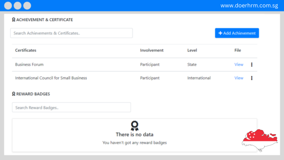
Task: Click the third gray window circle
Action: [27, 6]
